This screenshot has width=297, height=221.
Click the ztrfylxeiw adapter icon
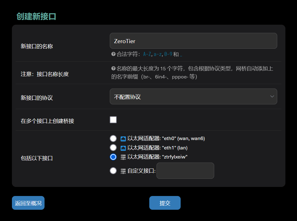point(123,157)
